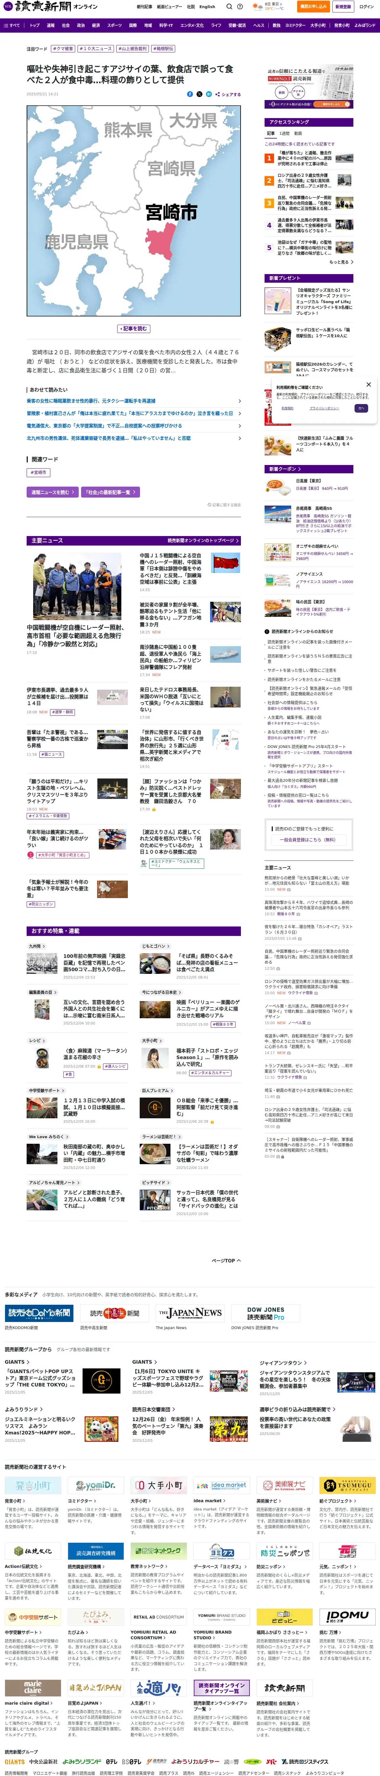Click 新規登録 button in header
This screenshot has height=1776, width=380.
pos(343,6)
